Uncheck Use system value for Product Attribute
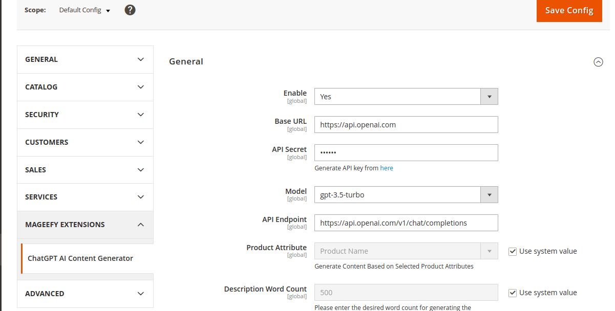615x311 pixels. pos(512,251)
